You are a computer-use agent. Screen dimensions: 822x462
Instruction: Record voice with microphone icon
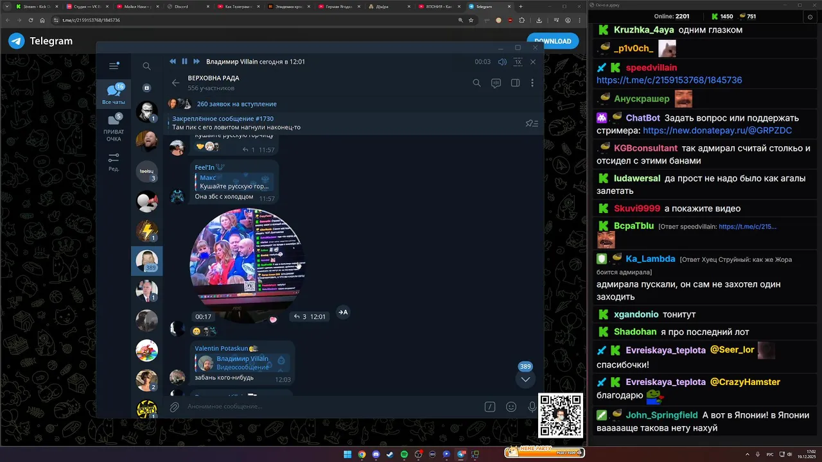[x=532, y=407]
